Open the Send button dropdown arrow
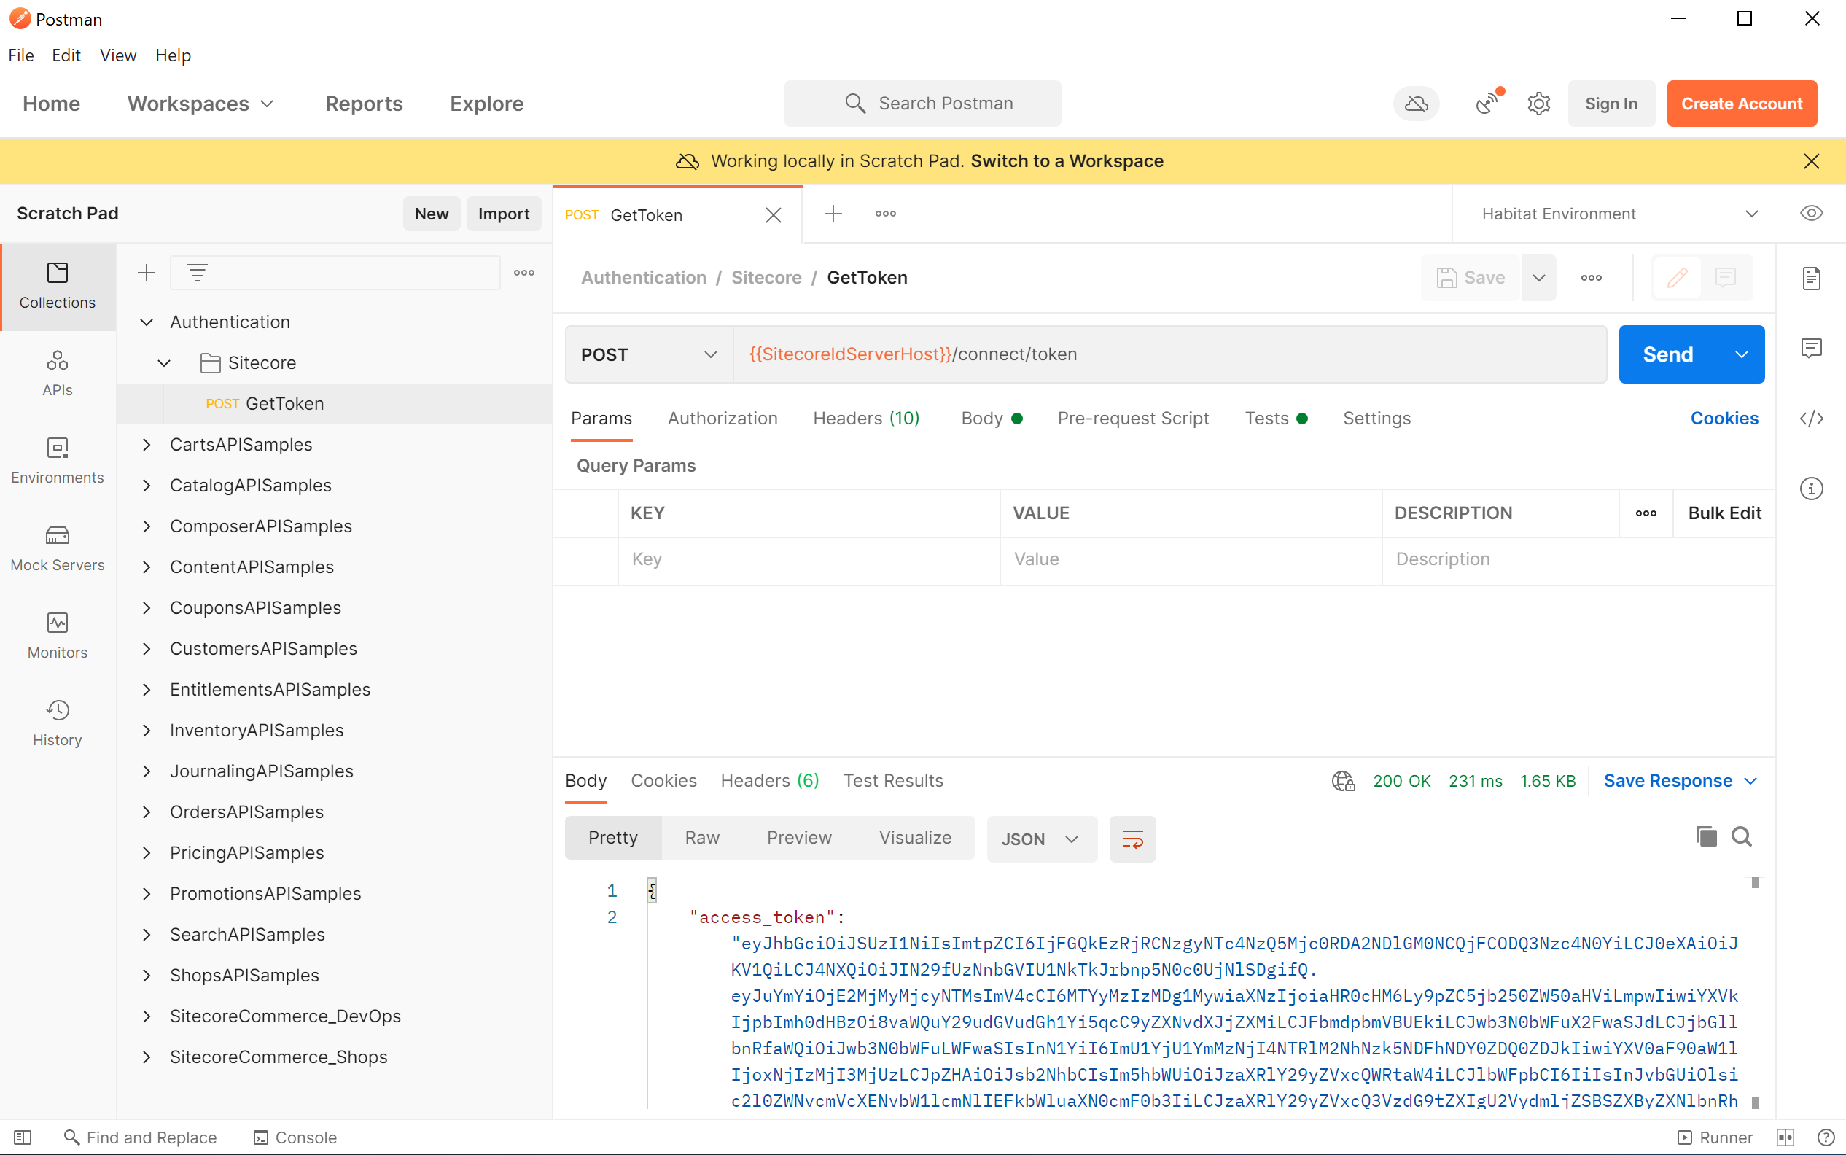1846x1155 pixels. point(1741,354)
